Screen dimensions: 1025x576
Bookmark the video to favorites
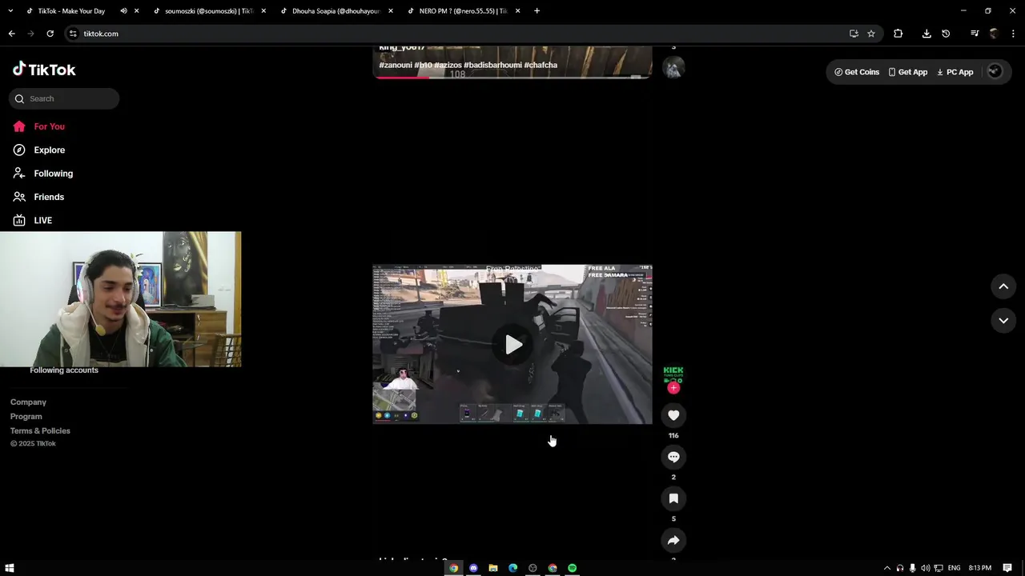coord(673,498)
